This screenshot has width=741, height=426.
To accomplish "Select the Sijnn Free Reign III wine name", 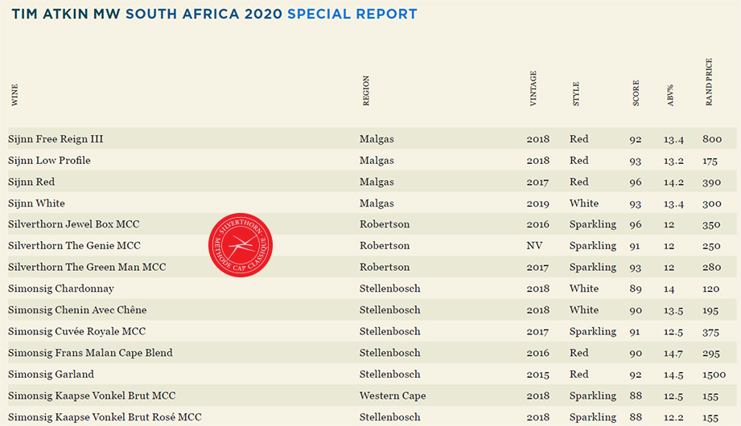I will [x=56, y=139].
